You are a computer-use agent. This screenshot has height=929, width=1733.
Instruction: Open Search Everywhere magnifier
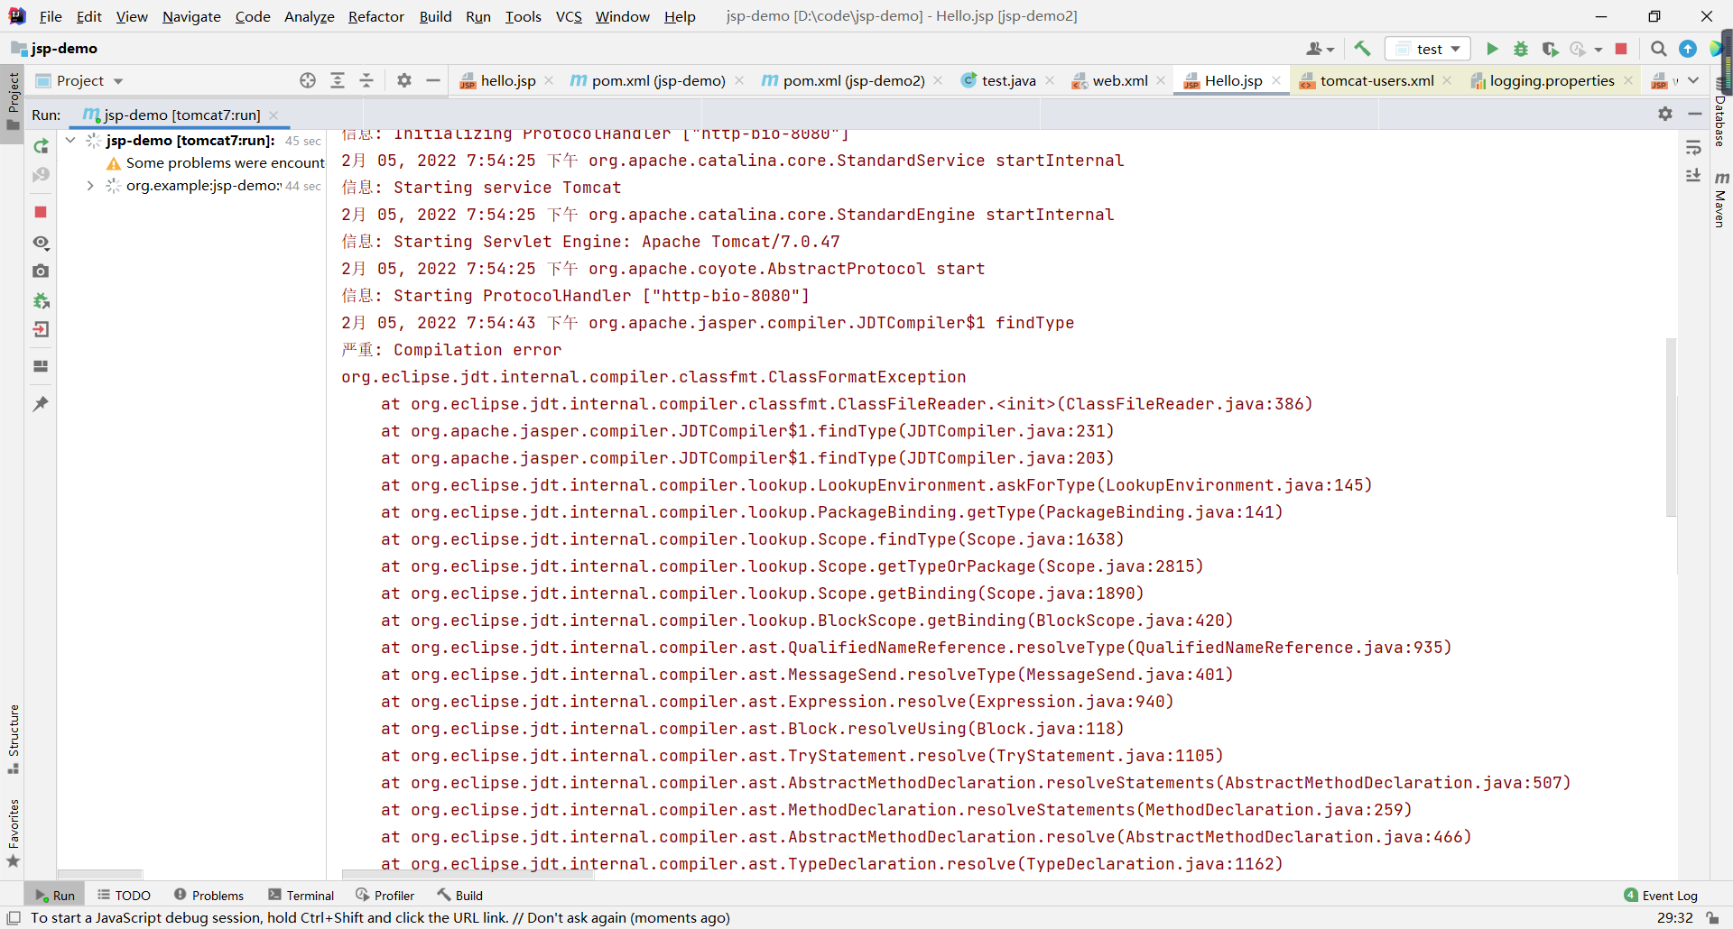tap(1658, 49)
